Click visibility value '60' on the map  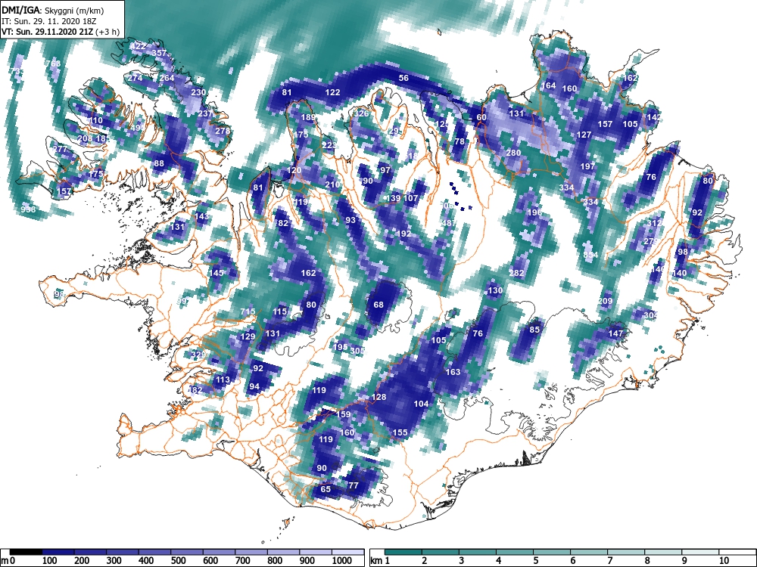pyautogui.click(x=481, y=117)
